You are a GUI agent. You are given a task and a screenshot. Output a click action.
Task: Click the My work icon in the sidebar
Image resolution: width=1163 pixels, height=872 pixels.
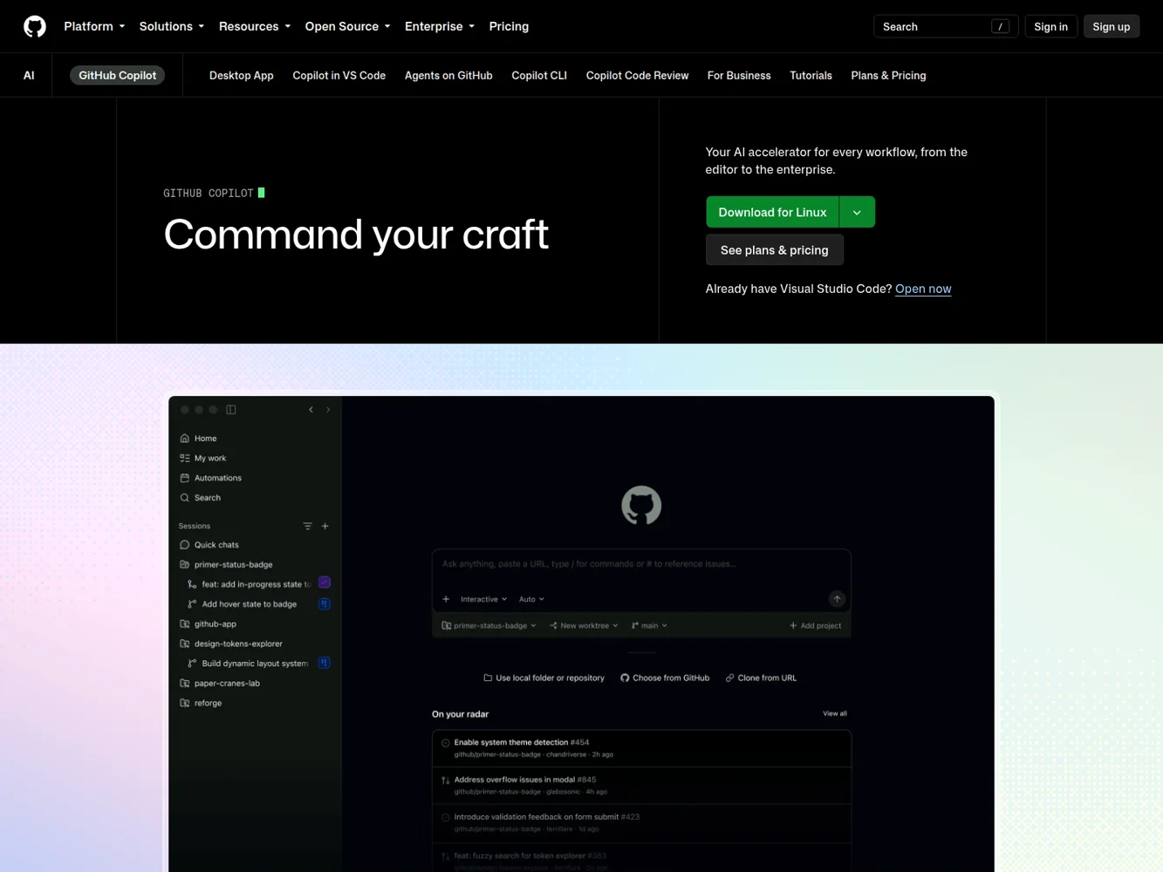coord(184,458)
